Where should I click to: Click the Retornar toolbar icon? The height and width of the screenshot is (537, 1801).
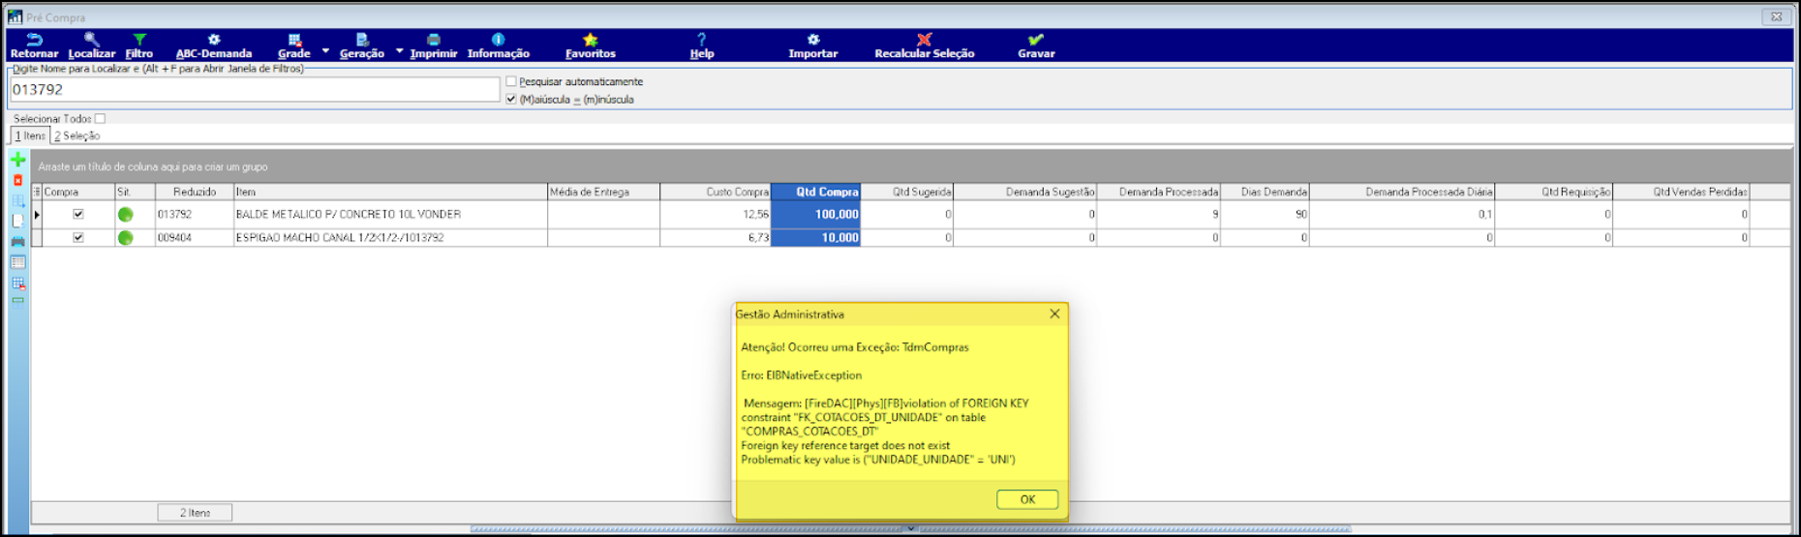[34, 40]
